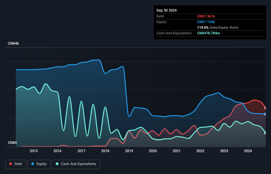
Task: Click the red Debt endpoint marker
Action: (x=265, y=108)
